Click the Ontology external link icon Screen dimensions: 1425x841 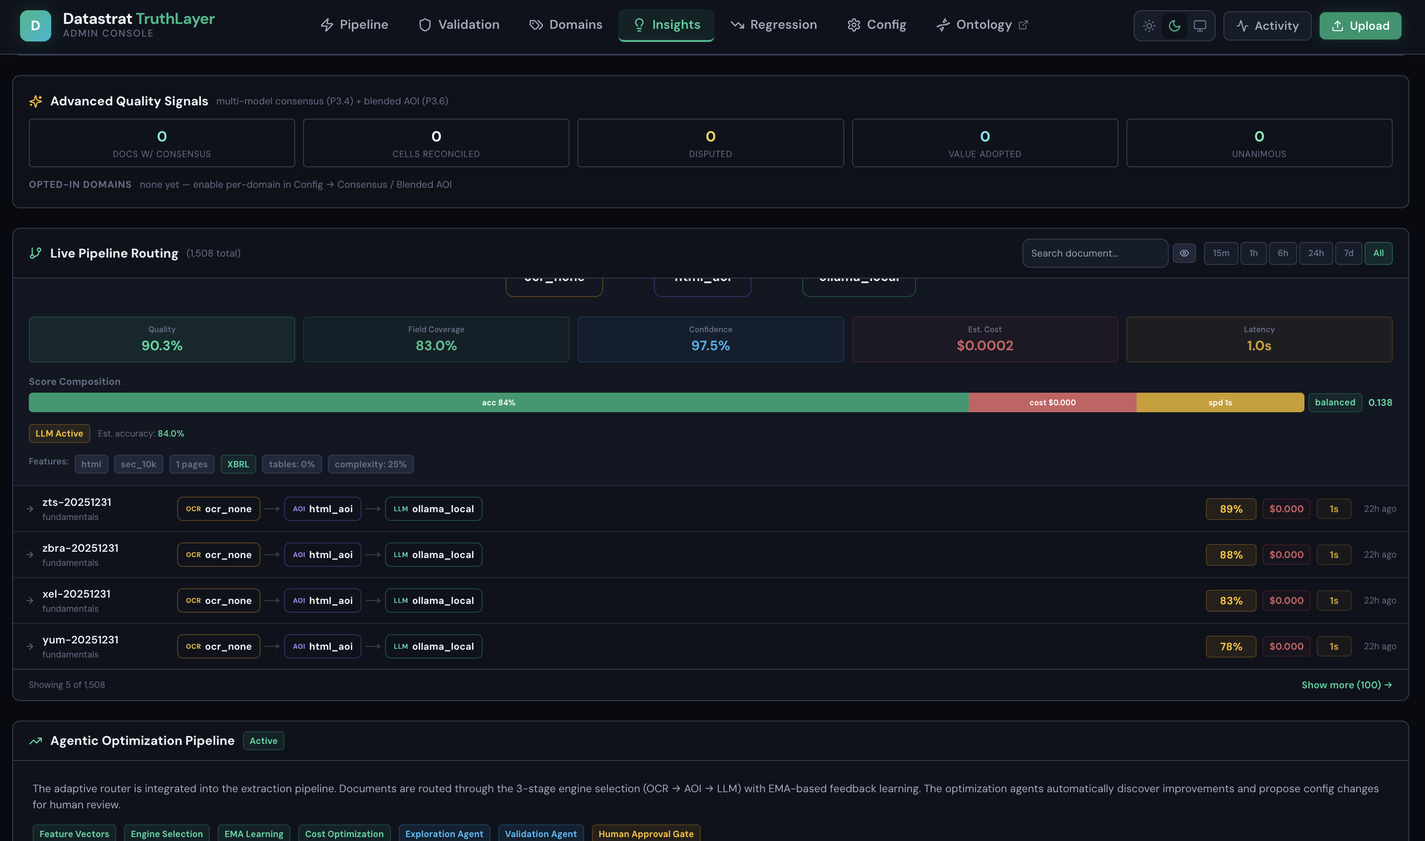point(1023,25)
